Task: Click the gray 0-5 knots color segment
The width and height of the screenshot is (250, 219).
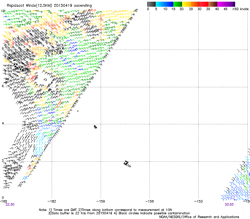Action: (x=151, y=4)
